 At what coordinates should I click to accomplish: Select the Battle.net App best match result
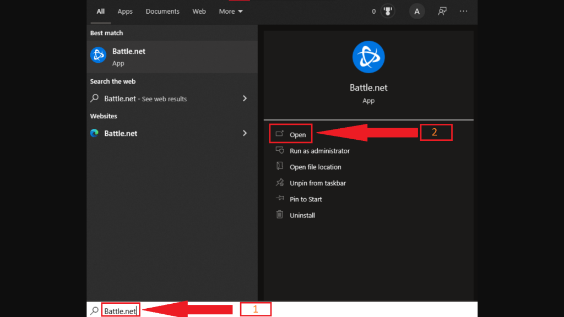coord(172,57)
